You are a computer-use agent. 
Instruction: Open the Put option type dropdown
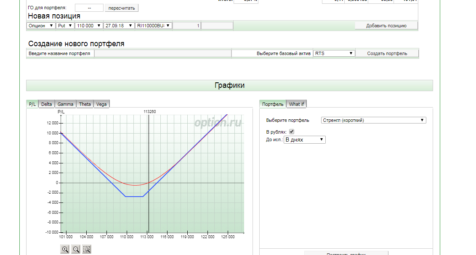point(65,26)
